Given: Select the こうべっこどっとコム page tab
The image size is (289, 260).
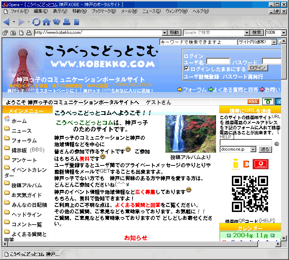Looking at the screenshot, I should [x=31, y=254].
